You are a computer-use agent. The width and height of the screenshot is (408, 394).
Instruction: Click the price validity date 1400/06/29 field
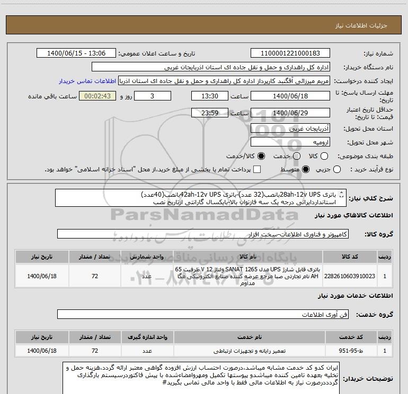[x=290, y=113]
